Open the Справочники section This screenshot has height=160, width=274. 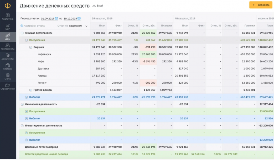pos(8,87)
